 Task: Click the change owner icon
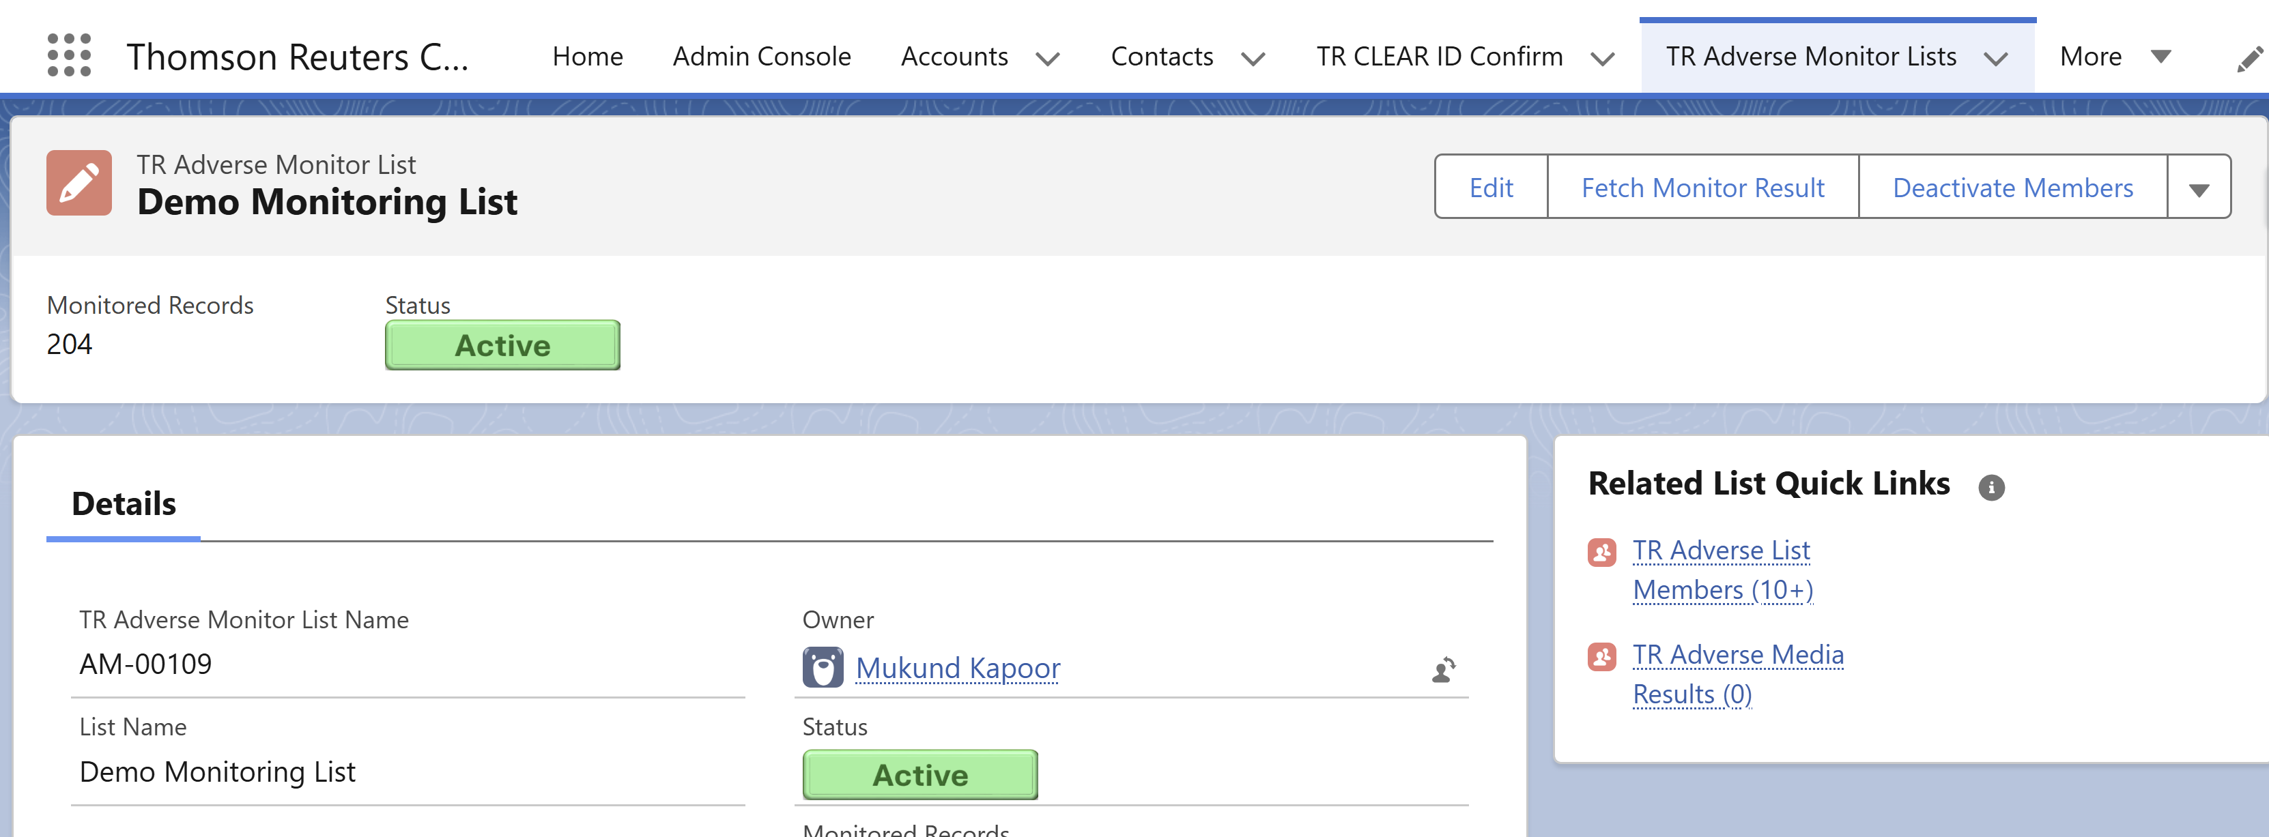[1444, 669]
